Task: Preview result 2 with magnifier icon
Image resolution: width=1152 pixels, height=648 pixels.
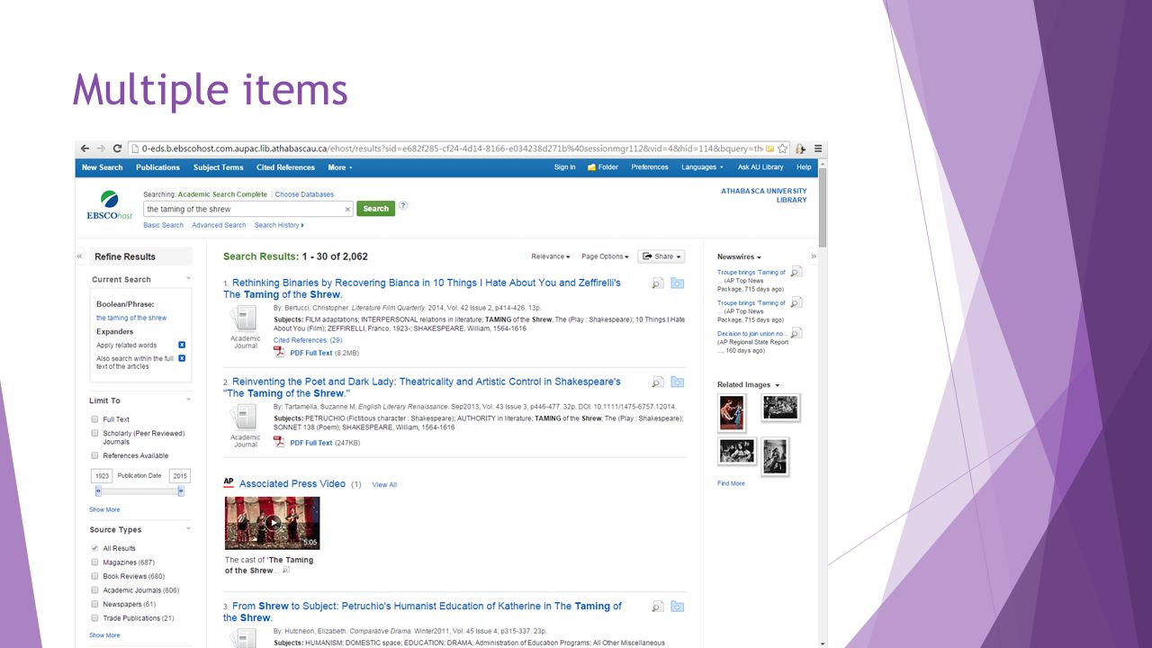Action: (x=658, y=382)
